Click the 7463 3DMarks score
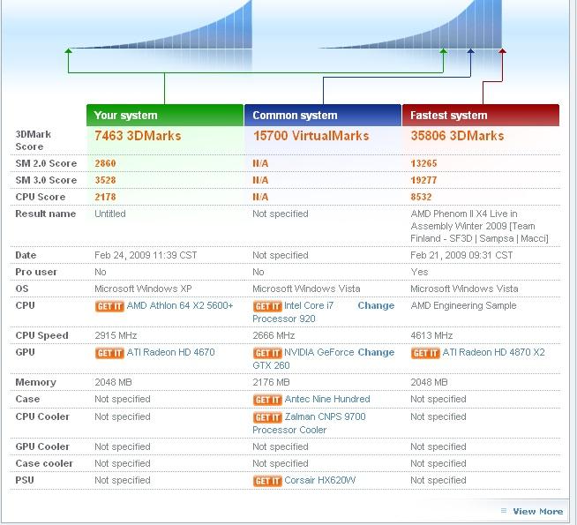The image size is (577, 525). (x=138, y=136)
